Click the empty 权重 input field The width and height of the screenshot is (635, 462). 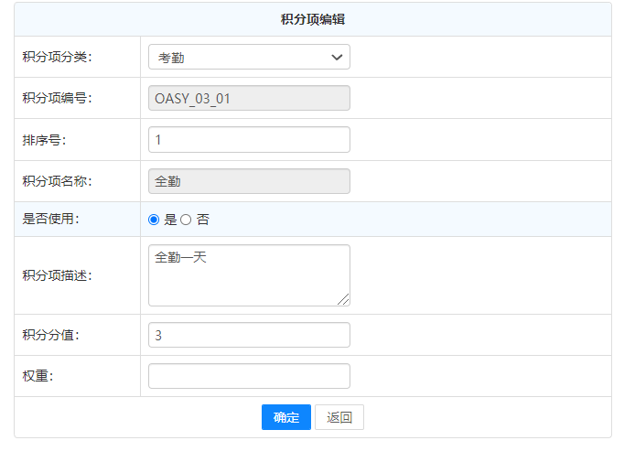(x=249, y=376)
